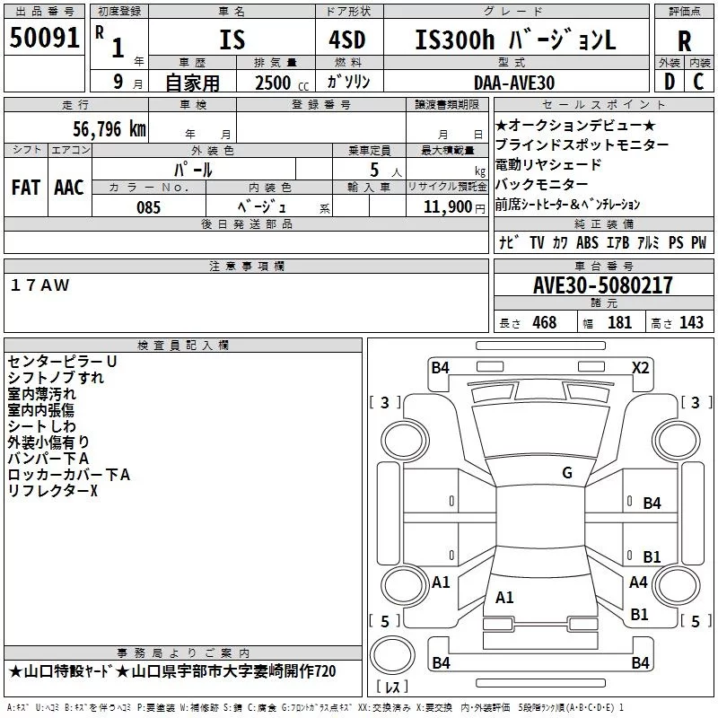Click the spare tire circle above 'レス'
Screen dimensions: 718x718
[x=392, y=655]
